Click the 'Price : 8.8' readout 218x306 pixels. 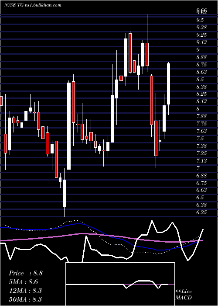26,273
